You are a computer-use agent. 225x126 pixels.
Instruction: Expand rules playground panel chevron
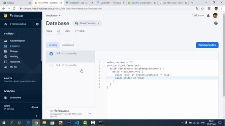pos(90,114)
